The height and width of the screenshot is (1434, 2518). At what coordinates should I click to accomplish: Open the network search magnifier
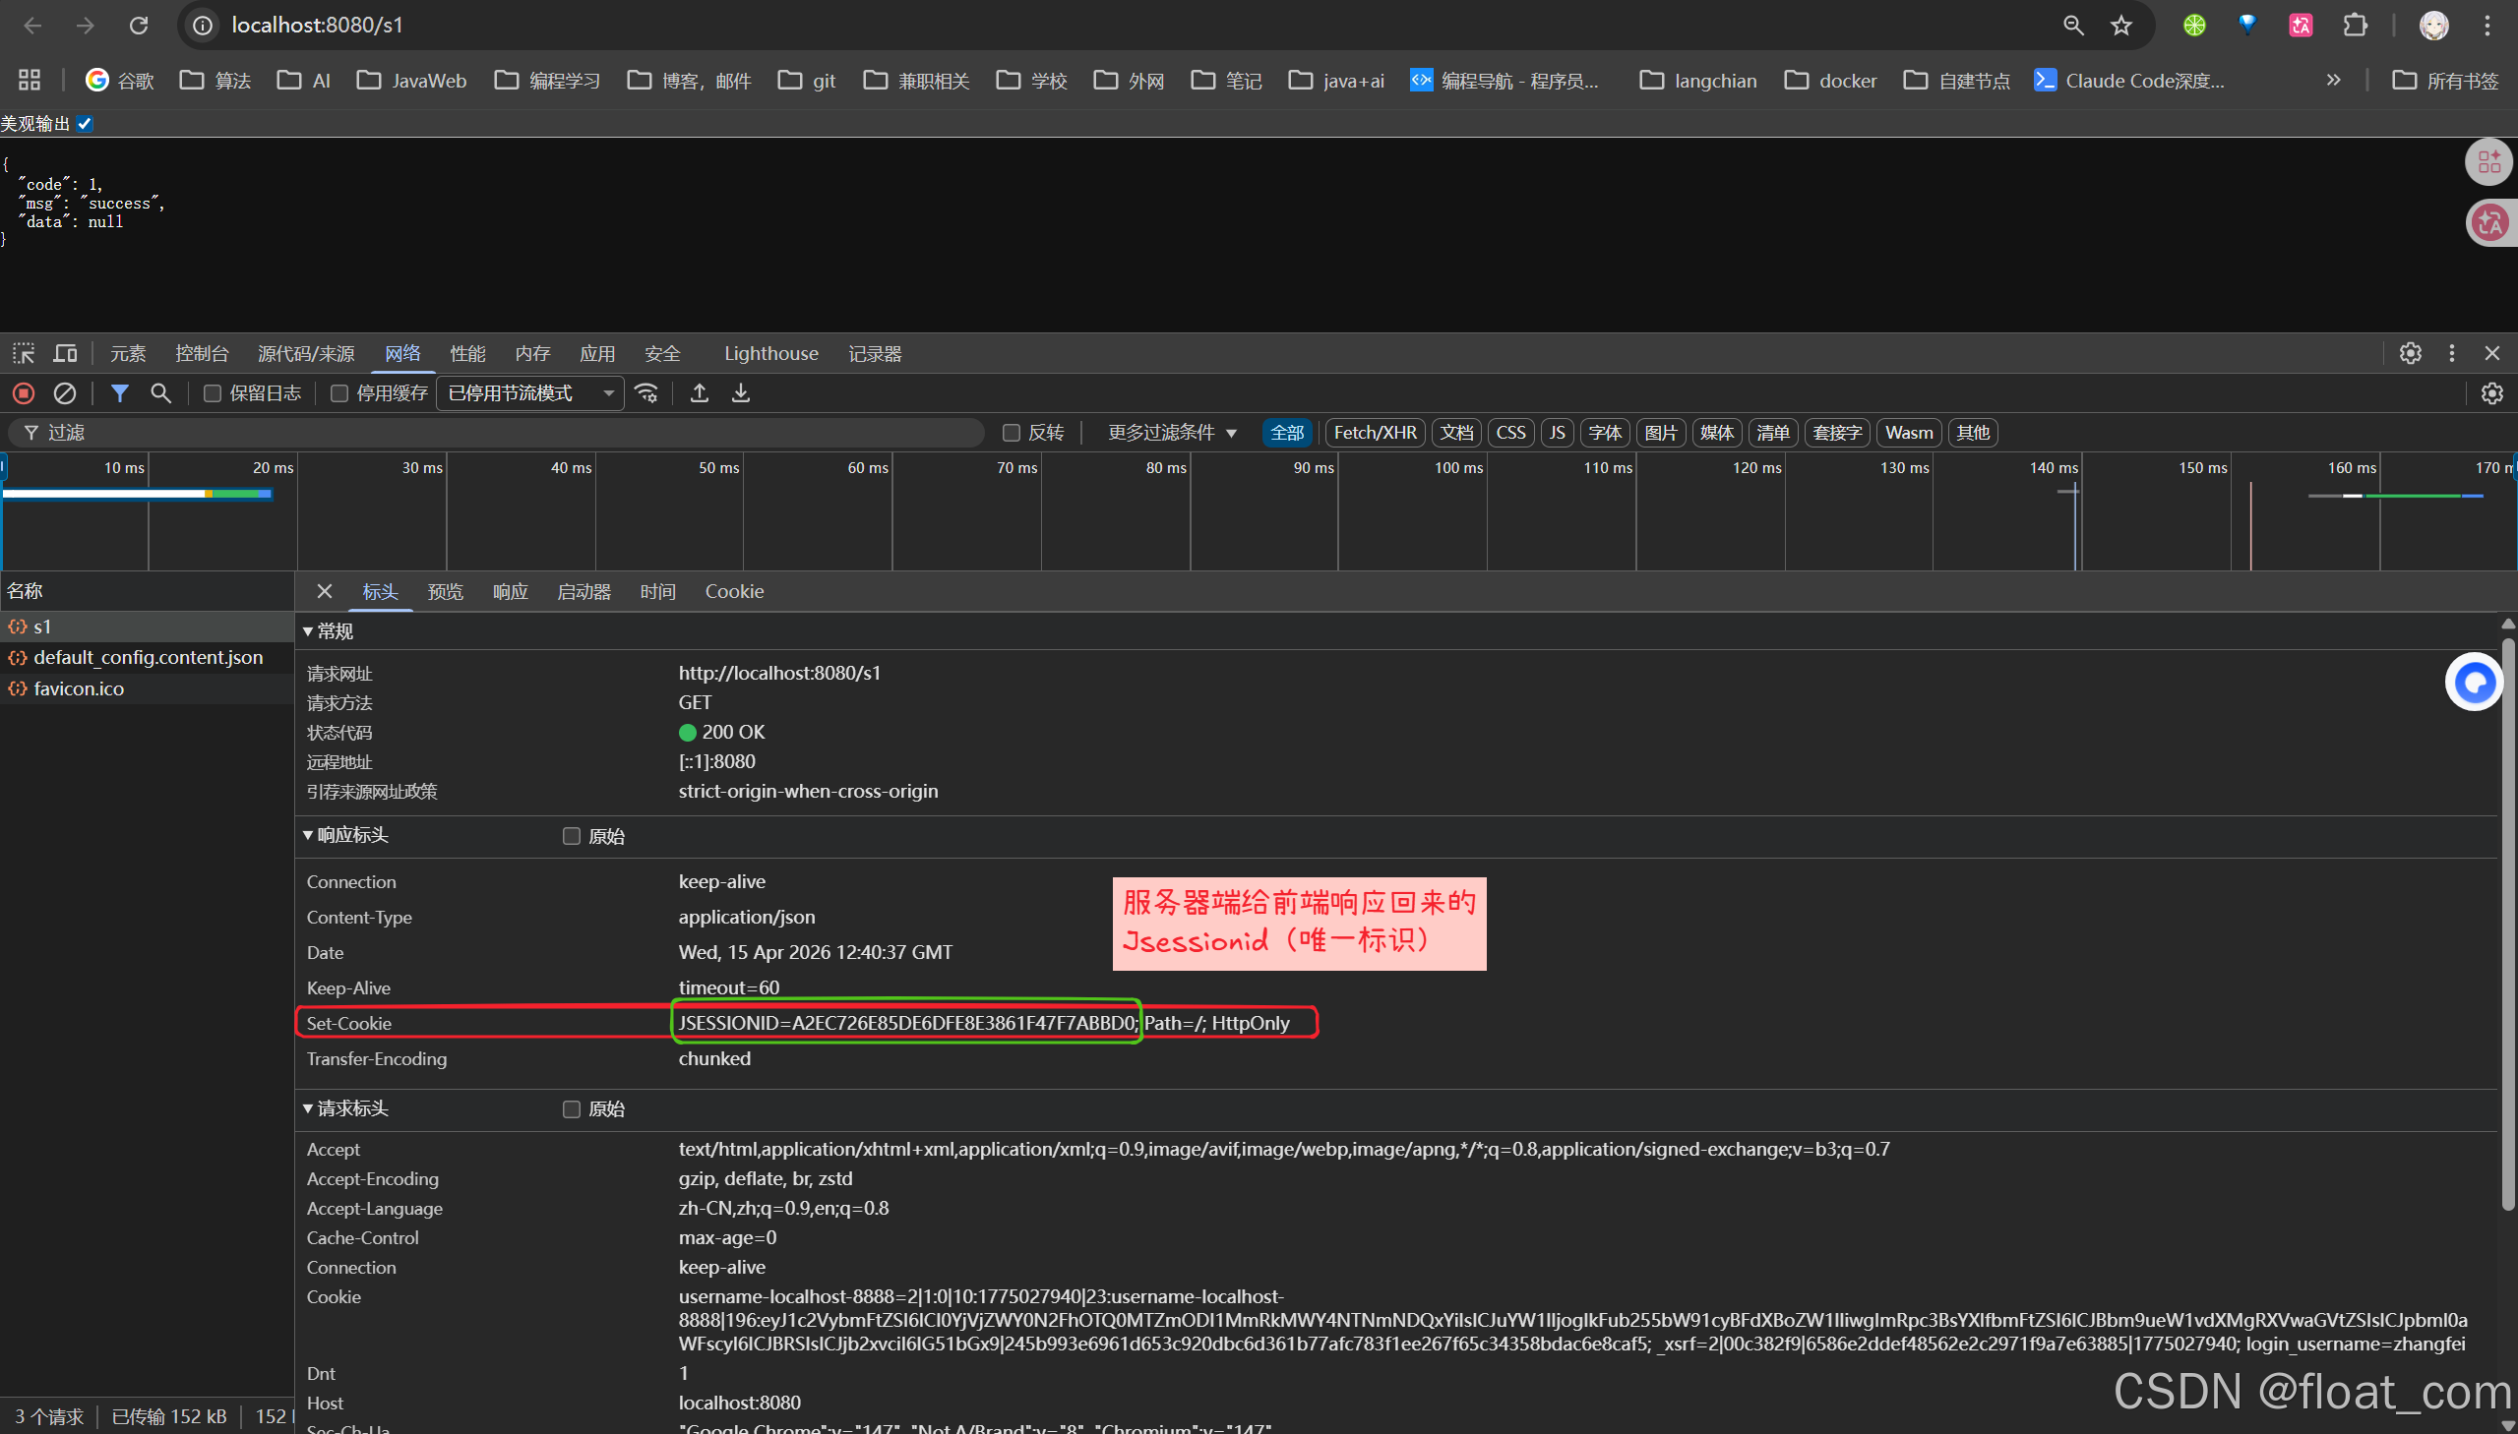pyautogui.click(x=160, y=393)
